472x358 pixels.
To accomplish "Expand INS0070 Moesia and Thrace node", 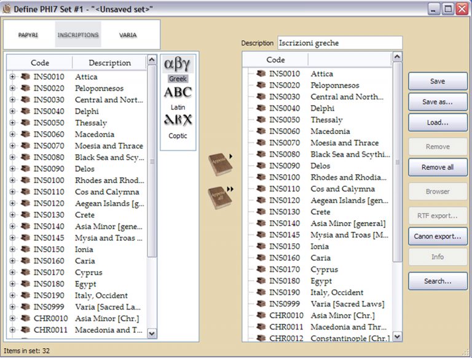I will (x=12, y=146).
